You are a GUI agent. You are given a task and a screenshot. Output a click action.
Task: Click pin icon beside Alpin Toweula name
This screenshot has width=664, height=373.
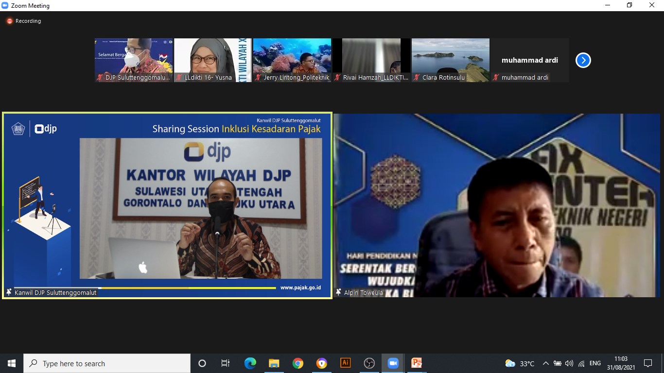click(x=338, y=292)
